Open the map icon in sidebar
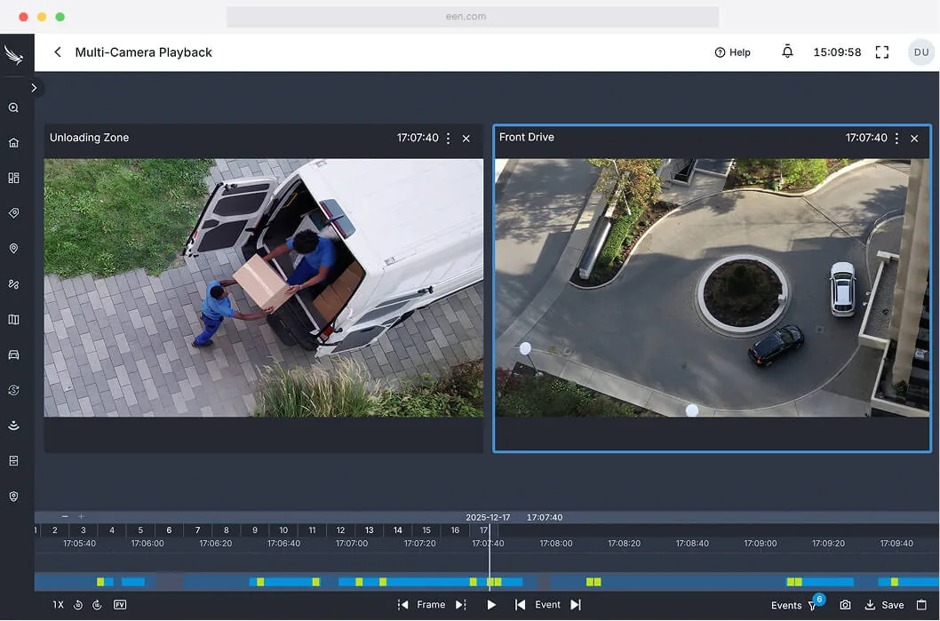The width and height of the screenshot is (940, 621). [14, 320]
